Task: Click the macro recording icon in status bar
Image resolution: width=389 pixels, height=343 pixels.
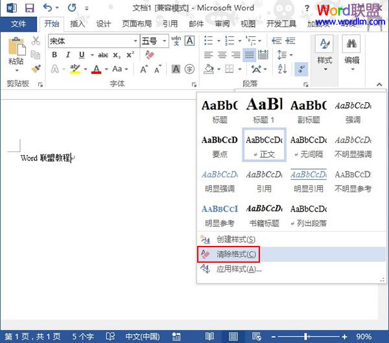Action: [x=176, y=337]
